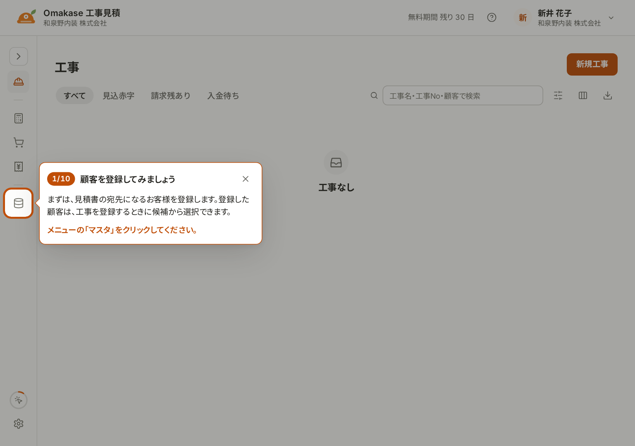The image size is (635, 446).
Task: Switch to the 見込赤字 tab
Action: pos(119,96)
